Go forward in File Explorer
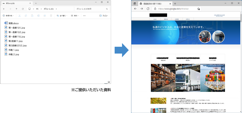This screenshot has height=113, width=242. (x=10, y=9)
